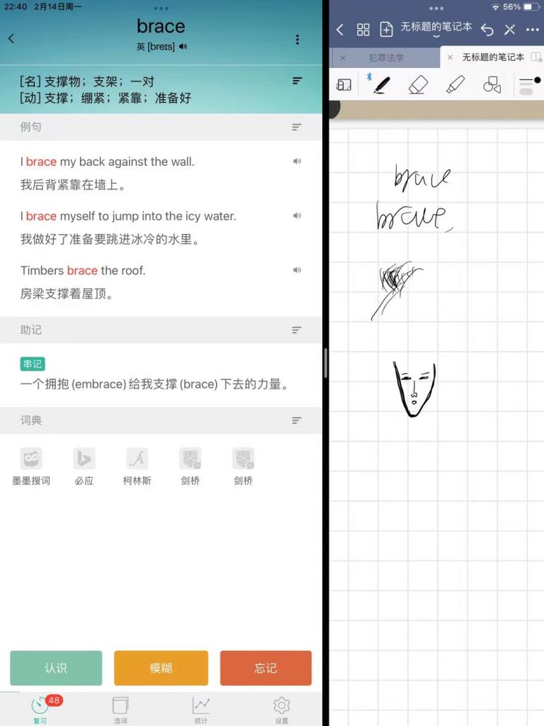The image size is (544, 726).
Task: Toggle split view icon on the notebook tab
Action: pyautogui.click(x=536, y=57)
